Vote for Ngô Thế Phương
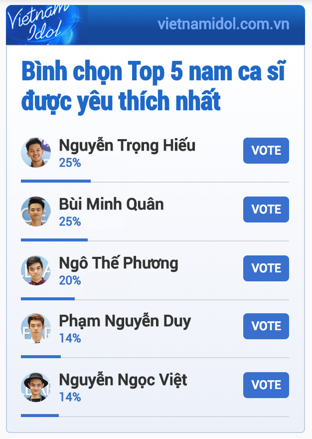Viewport: 312px width, 439px height. coord(266,268)
